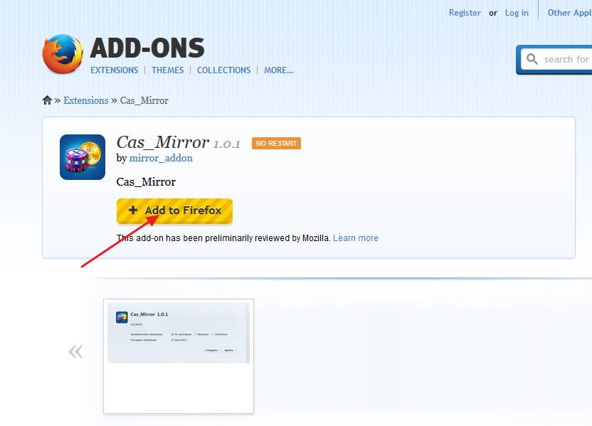Image resolution: width=592 pixels, height=426 pixels.
Task: Enlarge the Cas_Mirror screenshot thumbnail
Action: click(178, 334)
